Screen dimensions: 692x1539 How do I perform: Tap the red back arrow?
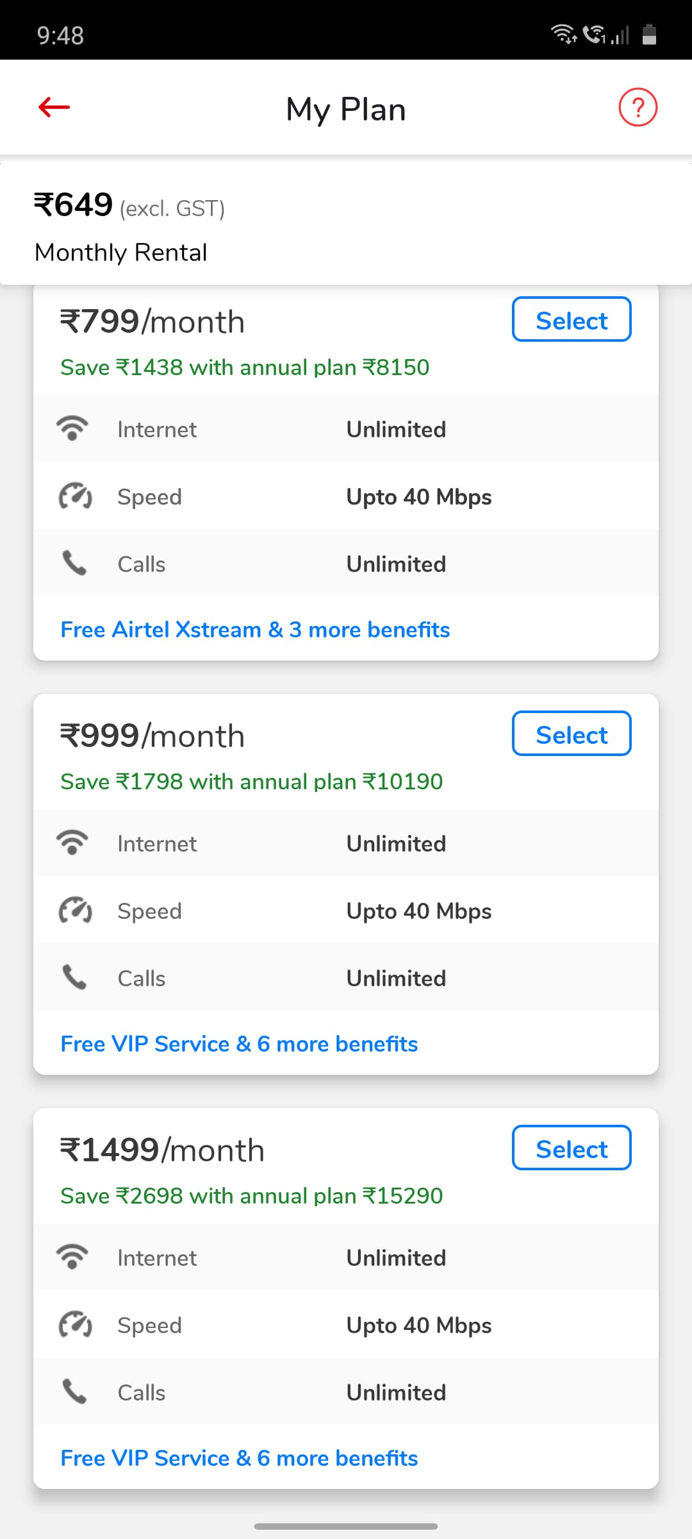click(x=54, y=108)
